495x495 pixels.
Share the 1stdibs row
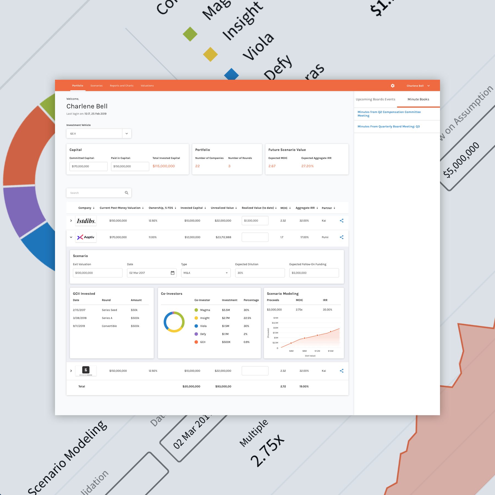(342, 221)
